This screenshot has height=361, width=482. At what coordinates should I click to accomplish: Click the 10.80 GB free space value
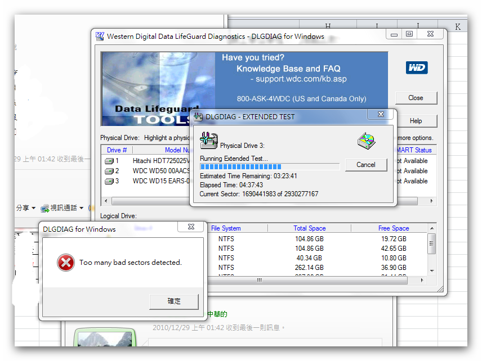coord(394,258)
